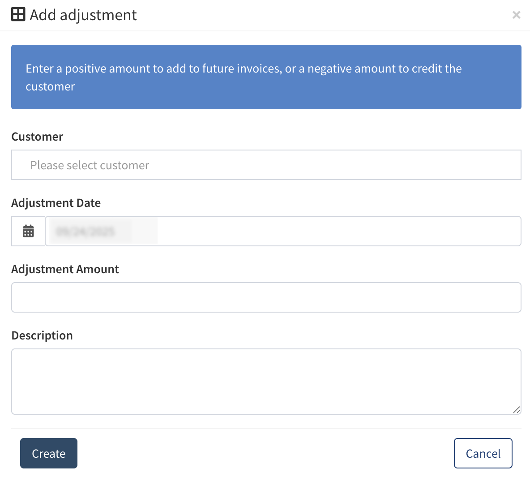
Task: Open the calendar date picker icon
Action: pos(28,231)
